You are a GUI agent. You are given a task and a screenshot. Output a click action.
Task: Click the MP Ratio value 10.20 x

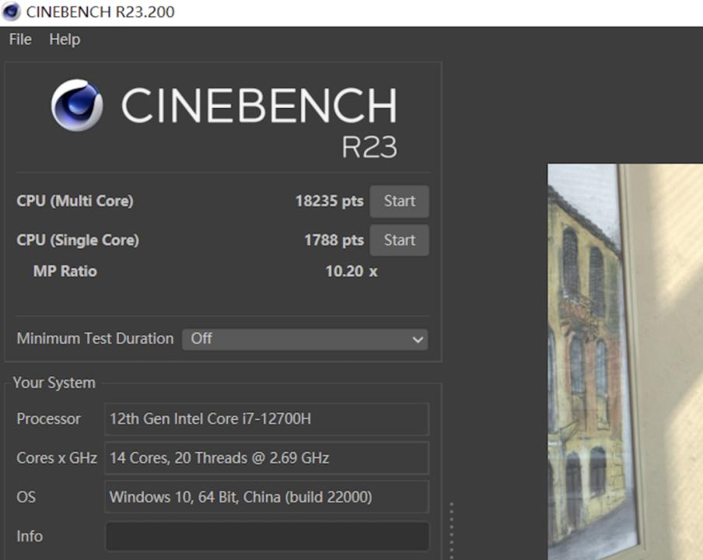tap(351, 271)
